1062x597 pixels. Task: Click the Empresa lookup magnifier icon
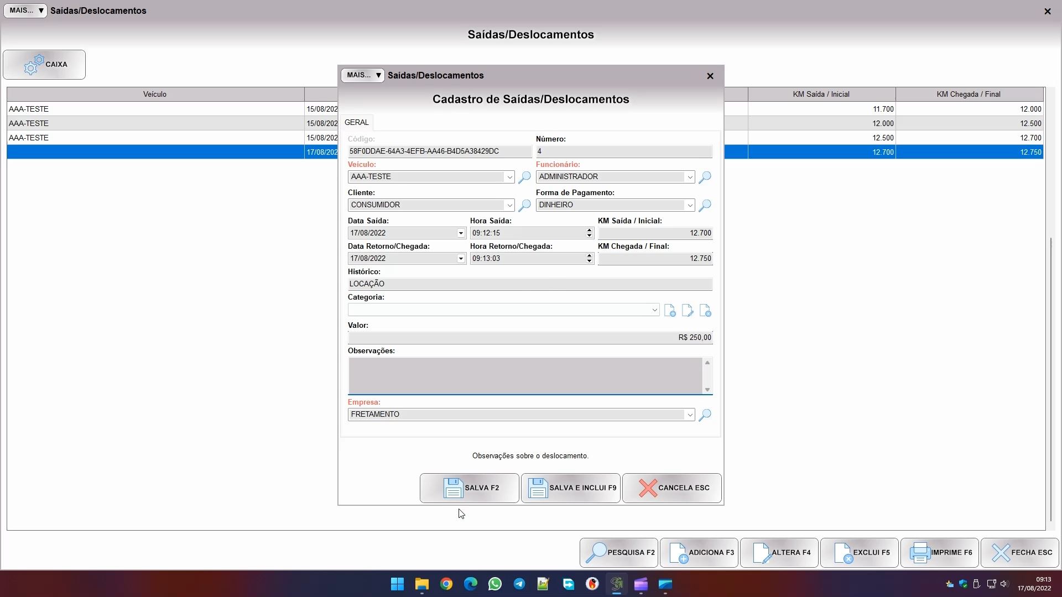pyautogui.click(x=705, y=415)
